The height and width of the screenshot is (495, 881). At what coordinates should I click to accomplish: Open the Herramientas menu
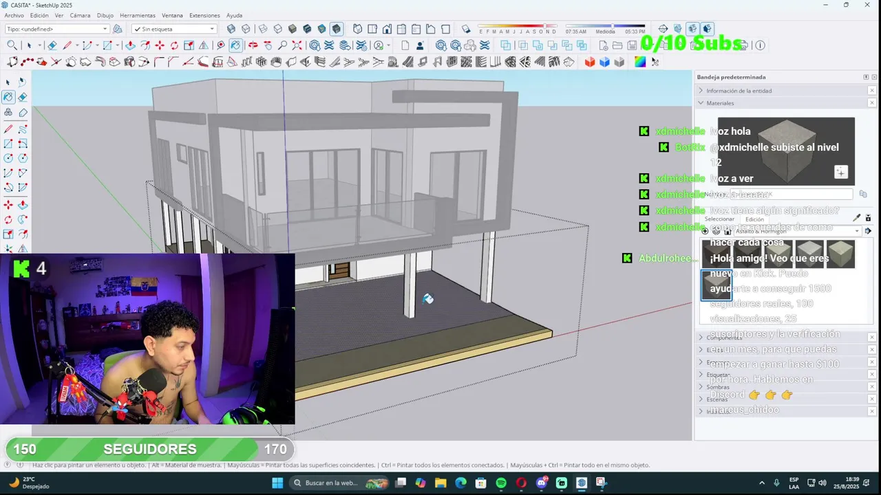138,15
